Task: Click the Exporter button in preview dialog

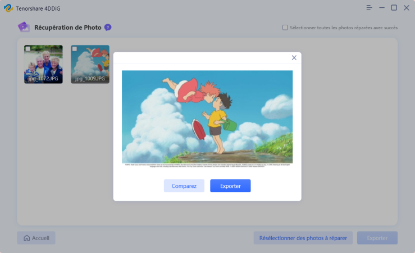Action: coord(230,186)
